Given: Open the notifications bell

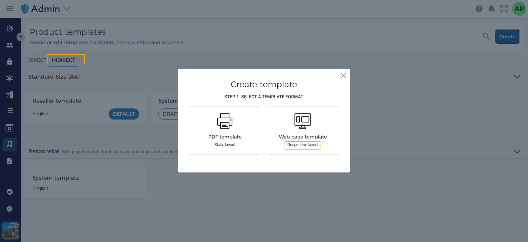Looking at the screenshot, I should click(492, 9).
